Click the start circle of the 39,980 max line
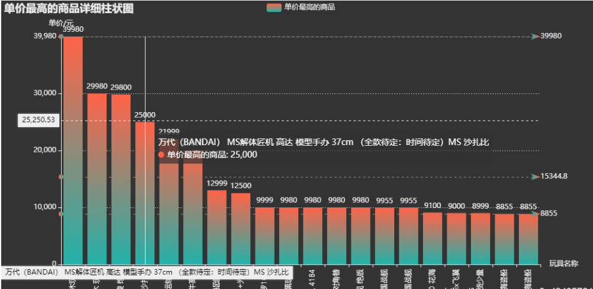 [x=61, y=36]
